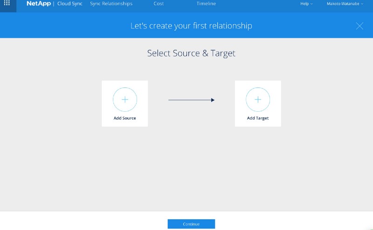Select the Add Source label
373x230 pixels.
(125, 118)
